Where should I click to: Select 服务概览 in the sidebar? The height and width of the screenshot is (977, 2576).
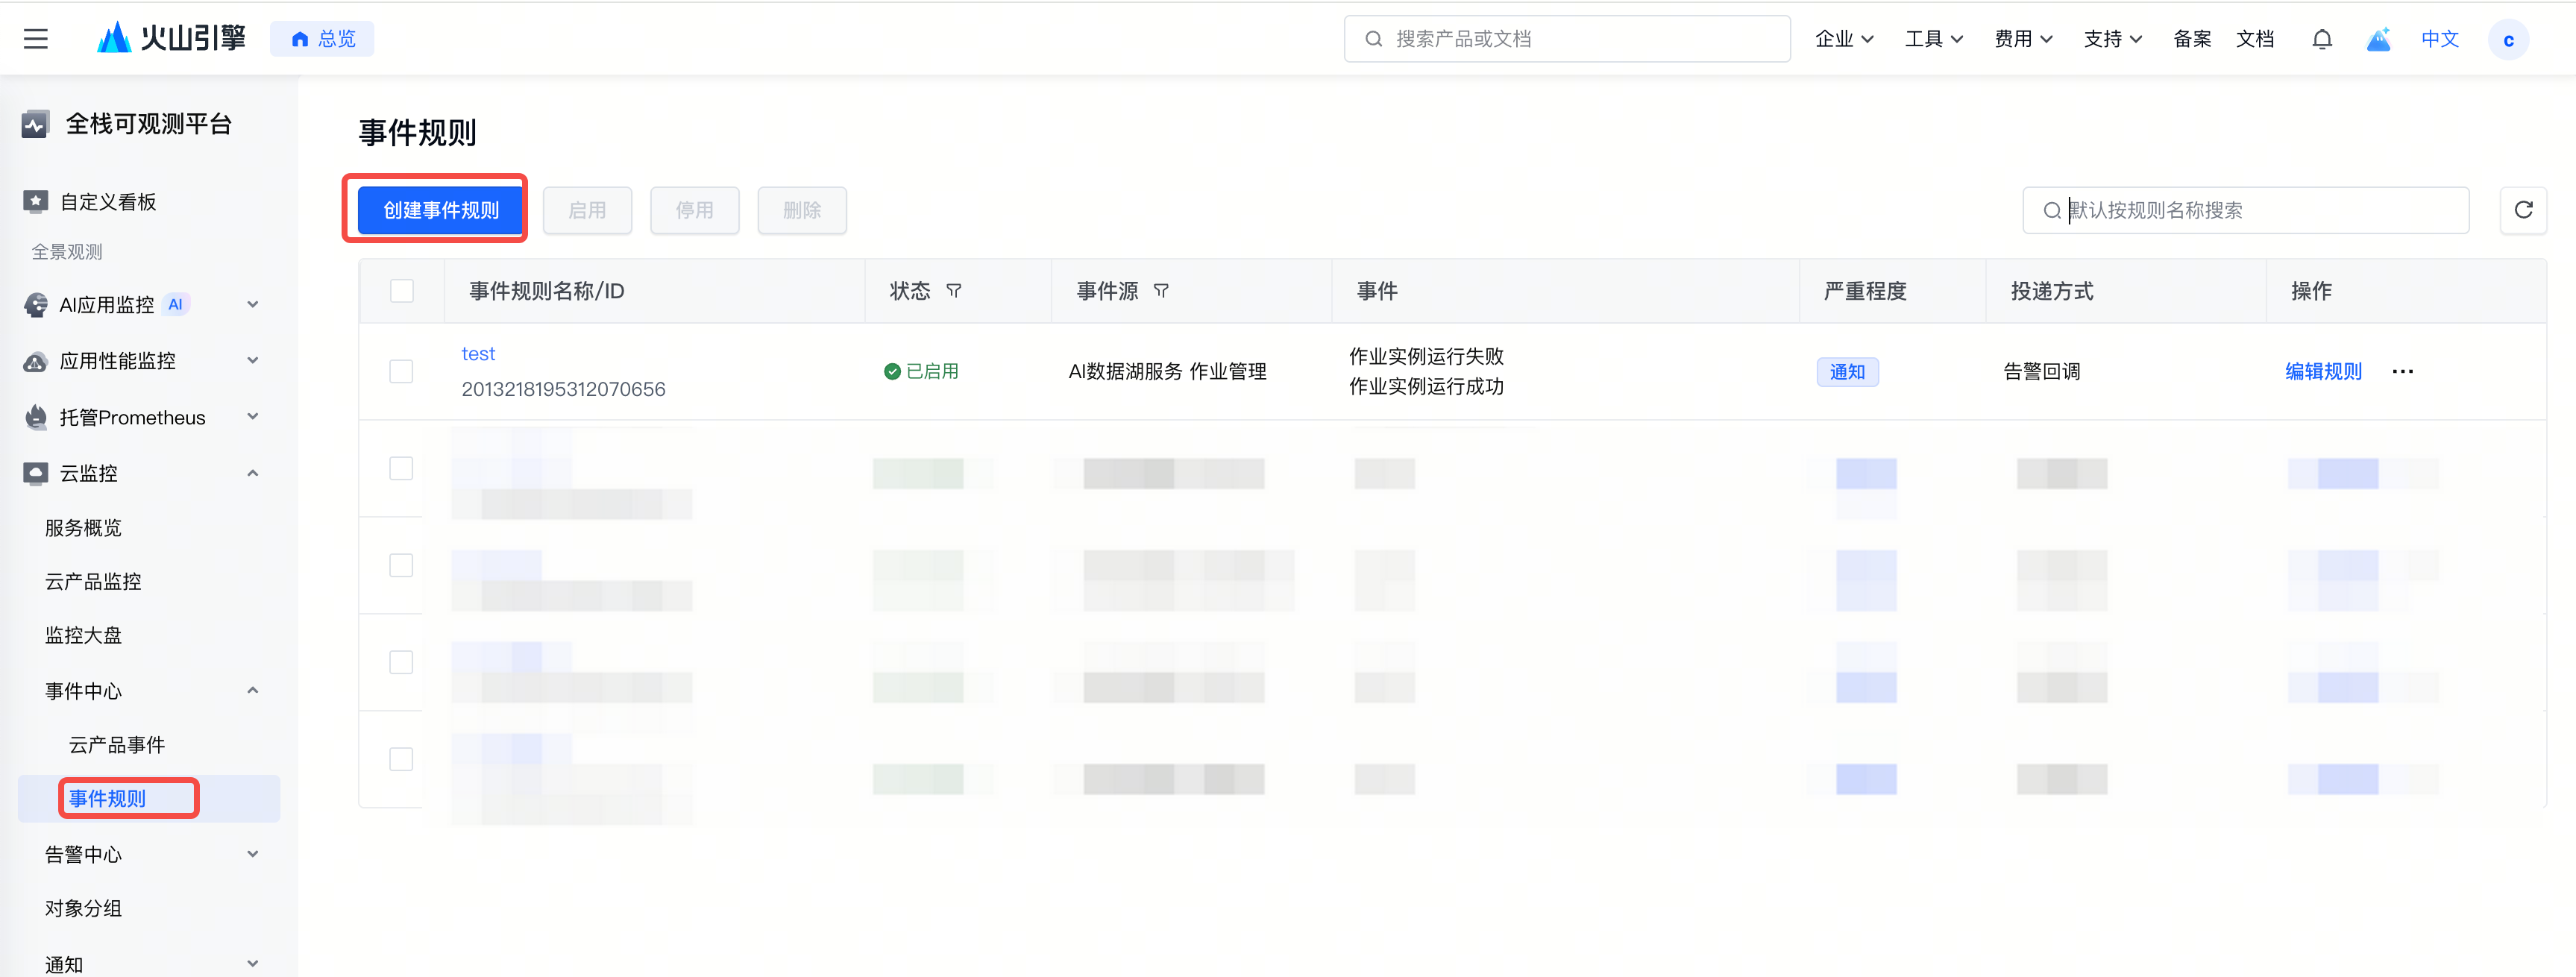pyautogui.click(x=83, y=528)
